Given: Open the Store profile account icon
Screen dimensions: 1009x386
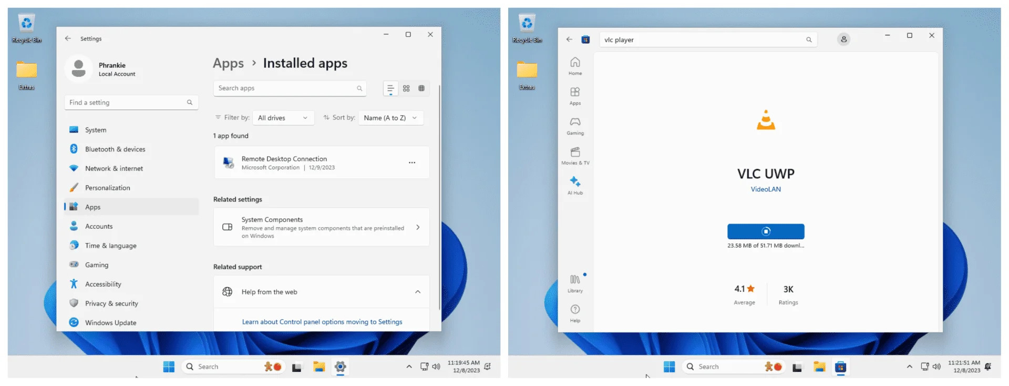Looking at the screenshot, I should (843, 39).
